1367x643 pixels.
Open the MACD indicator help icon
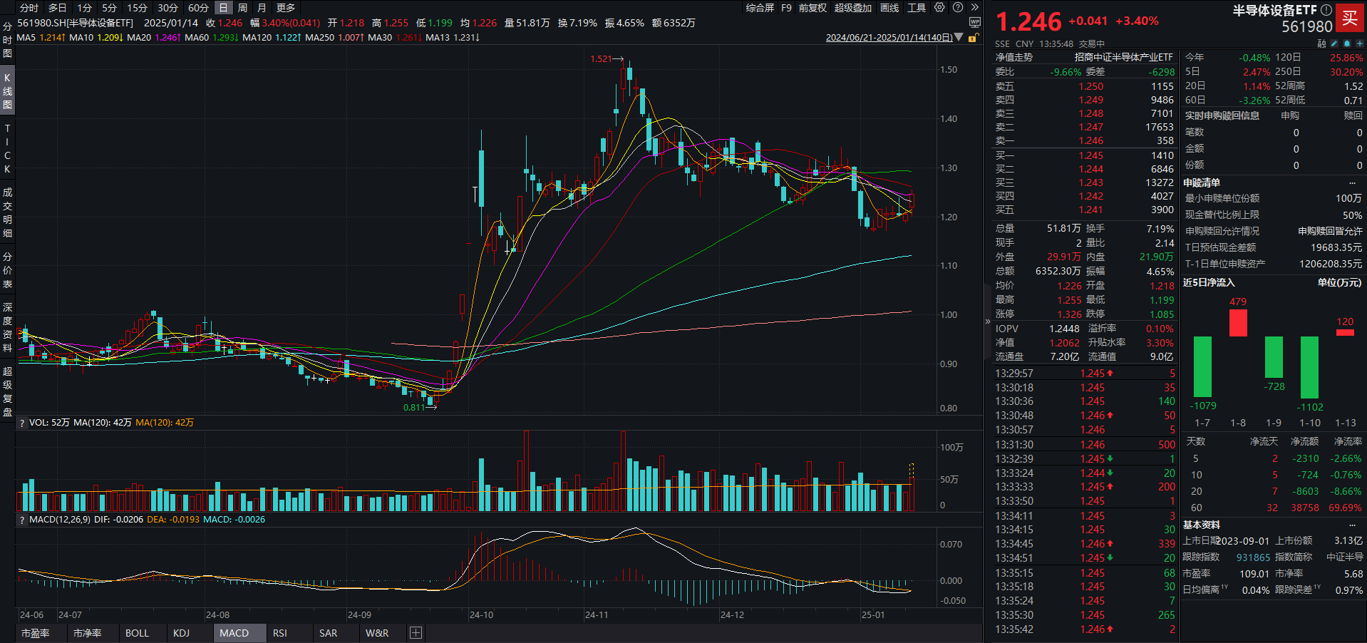(21, 520)
